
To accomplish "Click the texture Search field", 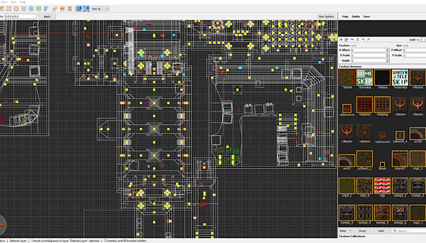I will tap(409, 231).
